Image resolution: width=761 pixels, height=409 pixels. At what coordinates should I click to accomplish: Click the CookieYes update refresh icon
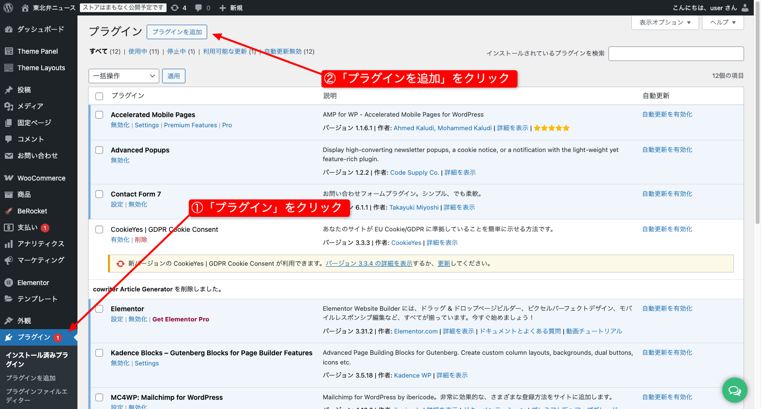tap(121, 264)
